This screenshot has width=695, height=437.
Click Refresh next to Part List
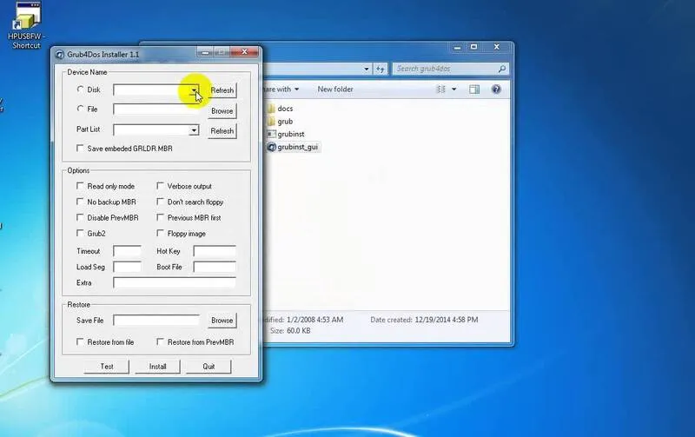222,131
